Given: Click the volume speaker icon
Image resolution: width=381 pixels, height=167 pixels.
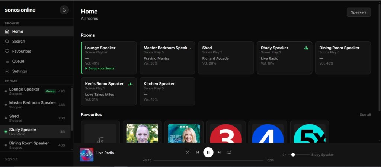Looking at the screenshot, I should pos(284,155).
